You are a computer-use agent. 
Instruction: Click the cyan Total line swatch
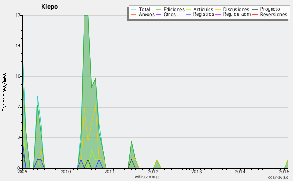click(133, 10)
